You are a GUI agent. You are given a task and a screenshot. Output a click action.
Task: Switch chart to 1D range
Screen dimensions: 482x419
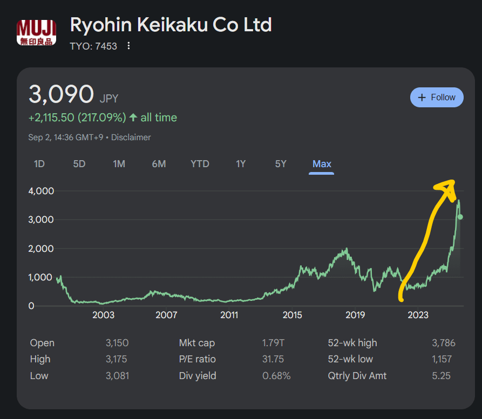[x=39, y=164]
